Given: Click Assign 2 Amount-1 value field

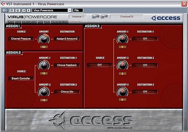Looking at the screenshot, I should click(x=44, y=74).
